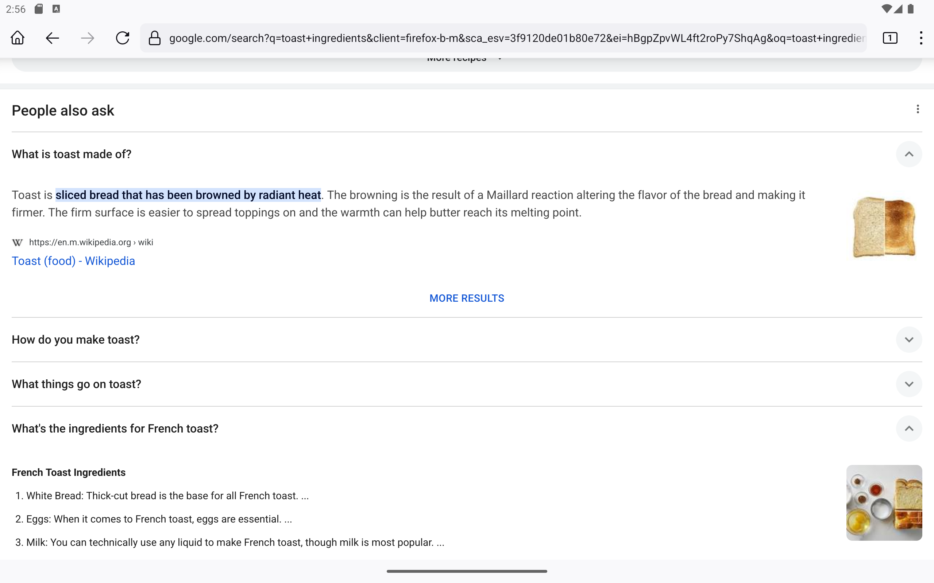Tap the bottom navigation gesture handle
This screenshot has height=583, width=934.
point(467,571)
